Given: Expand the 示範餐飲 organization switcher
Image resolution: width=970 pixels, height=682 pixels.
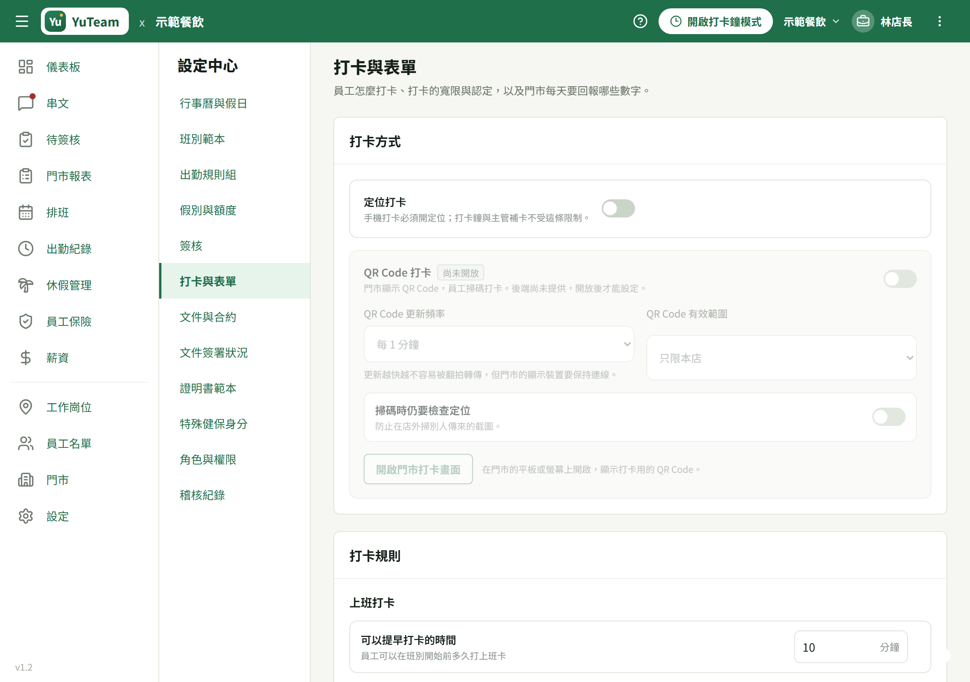Looking at the screenshot, I should pyautogui.click(x=811, y=21).
